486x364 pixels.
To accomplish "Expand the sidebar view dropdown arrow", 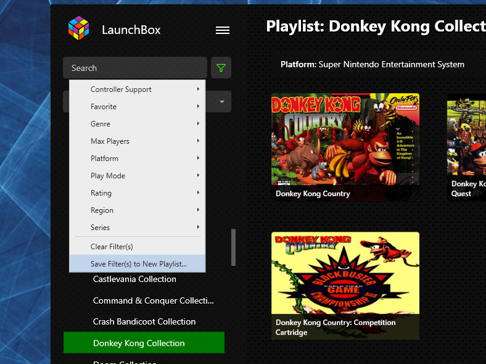I will point(222,102).
